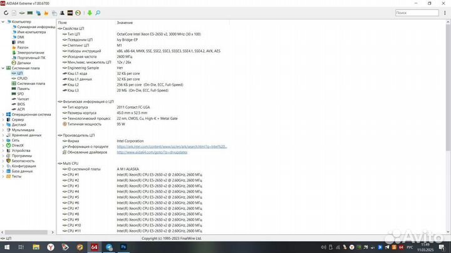
Task: Click the vertical scrollbar down arrow
Action: click(x=448, y=232)
